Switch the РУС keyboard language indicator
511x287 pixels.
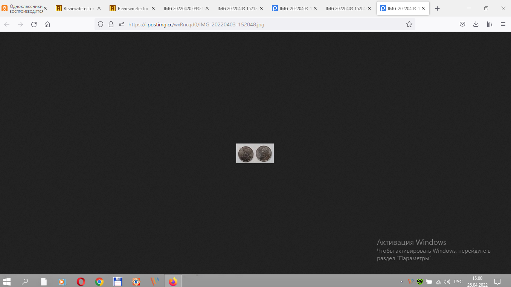click(458, 281)
